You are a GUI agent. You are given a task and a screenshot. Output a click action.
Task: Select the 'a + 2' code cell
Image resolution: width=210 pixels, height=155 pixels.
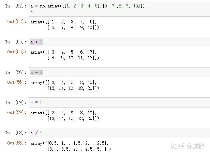[x=119, y=42]
